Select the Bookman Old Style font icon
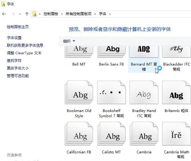Image resolution: width=191 pixels, height=161 pixels. [79, 93]
